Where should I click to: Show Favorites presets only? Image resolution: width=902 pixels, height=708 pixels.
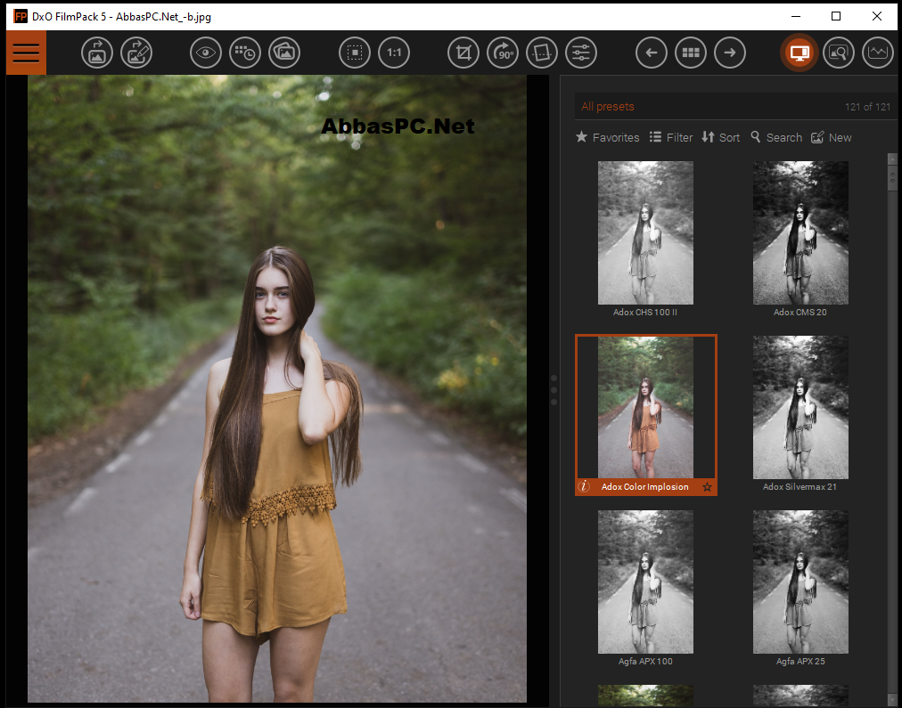click(x=608, y=137)
